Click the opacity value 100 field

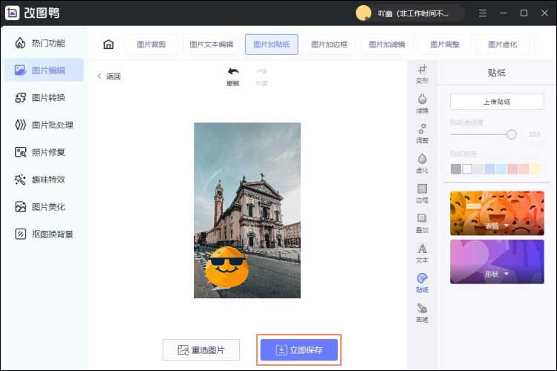pos(535,134)
